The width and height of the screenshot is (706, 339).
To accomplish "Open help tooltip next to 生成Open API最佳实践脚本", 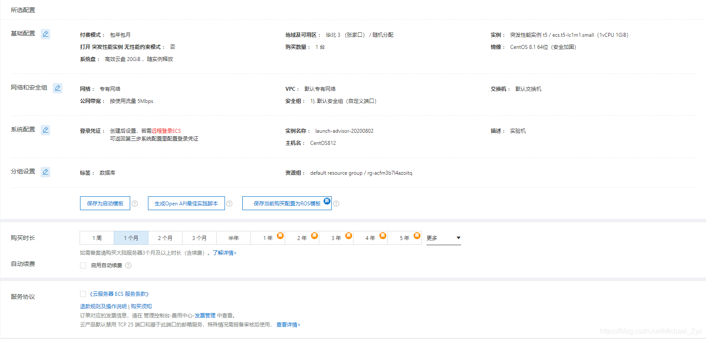I will (229, 204).
